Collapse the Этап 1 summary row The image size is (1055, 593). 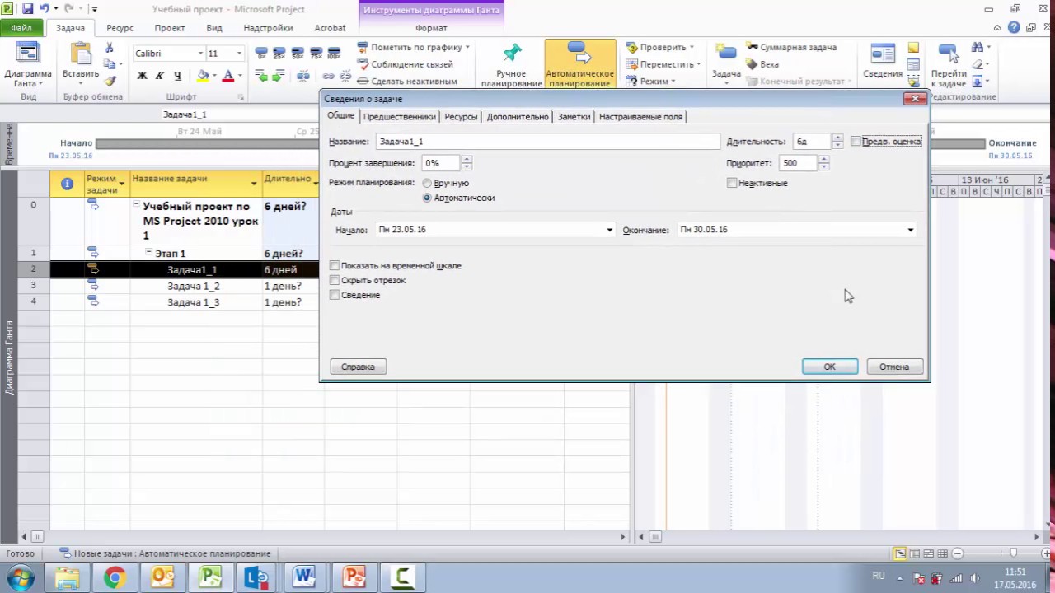click(149, 253)
